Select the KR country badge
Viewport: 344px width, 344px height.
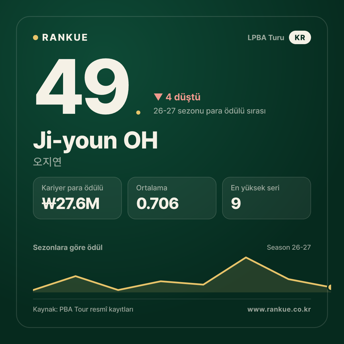coord(300,38)
